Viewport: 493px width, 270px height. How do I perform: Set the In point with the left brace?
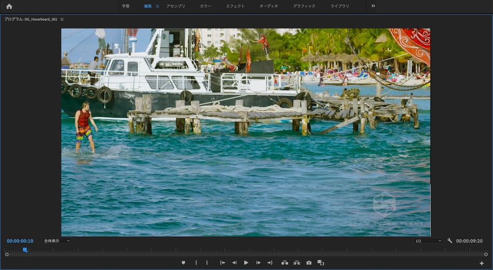tap(196, 263)
